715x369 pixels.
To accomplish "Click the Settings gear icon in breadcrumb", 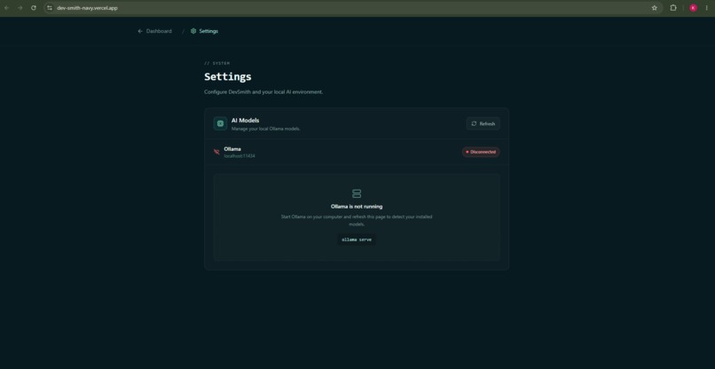I will point(193,31).
